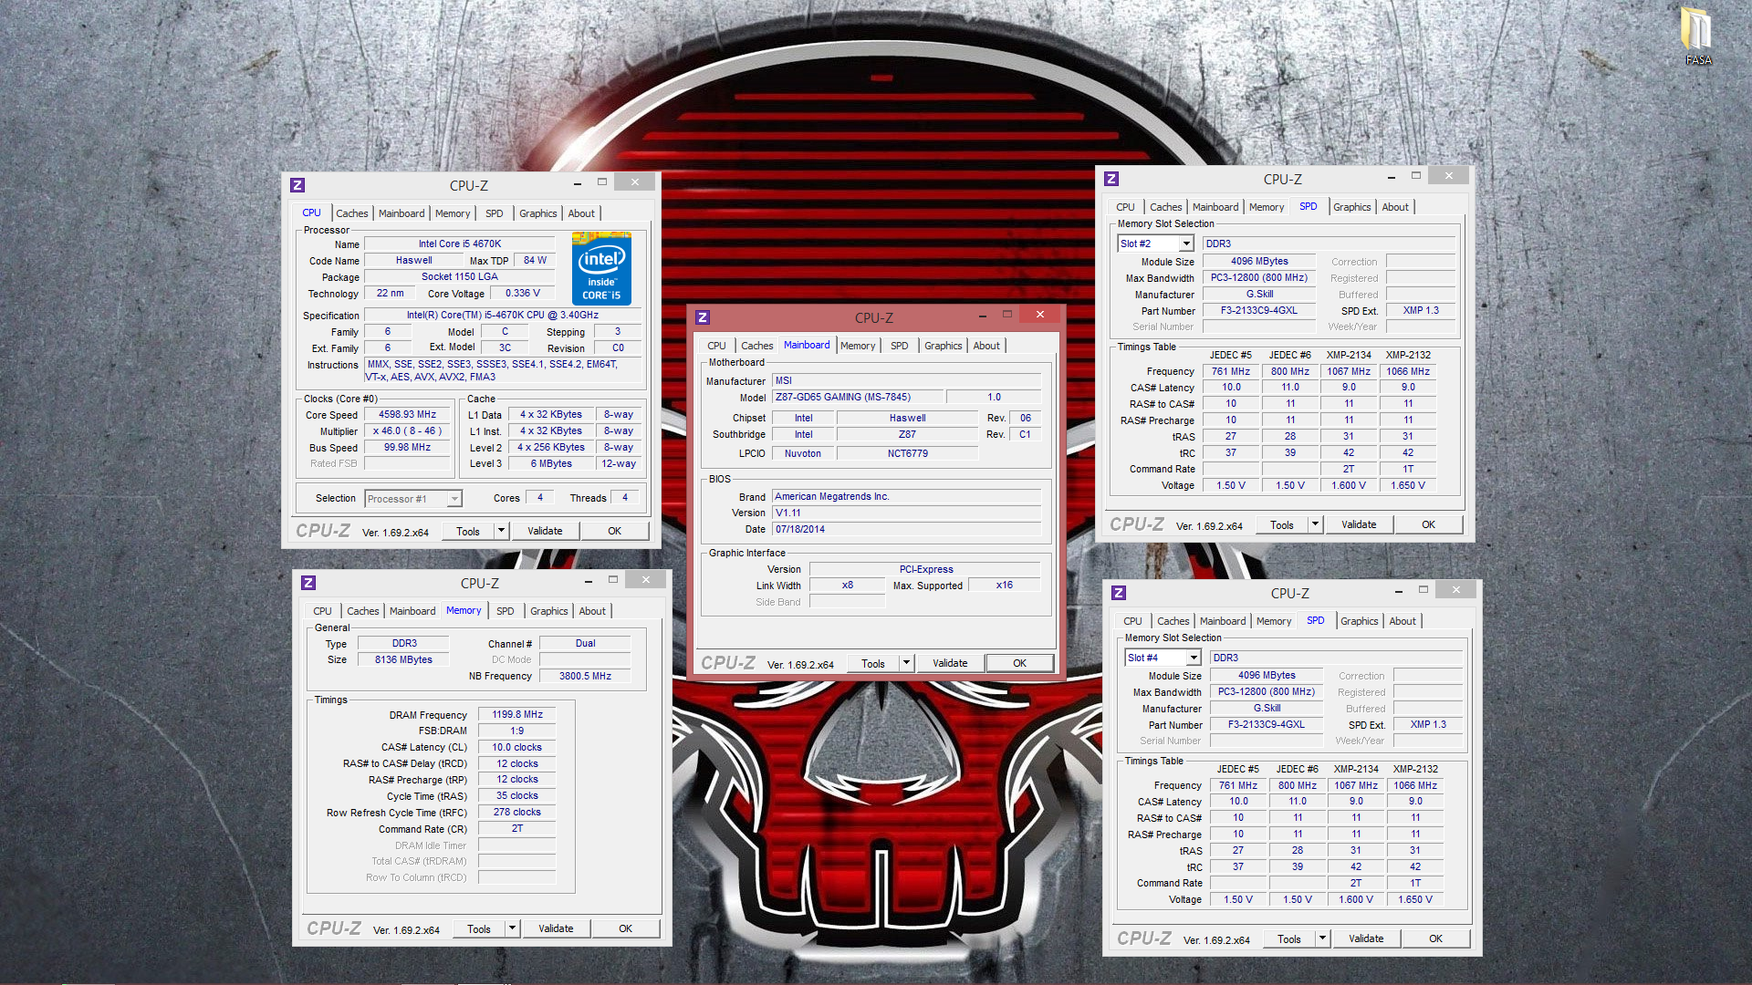The width and height of the screenshot is (1752, 985).
Task: Click the PCI-Express graphic interface version
Action: (x=925, y=569)
